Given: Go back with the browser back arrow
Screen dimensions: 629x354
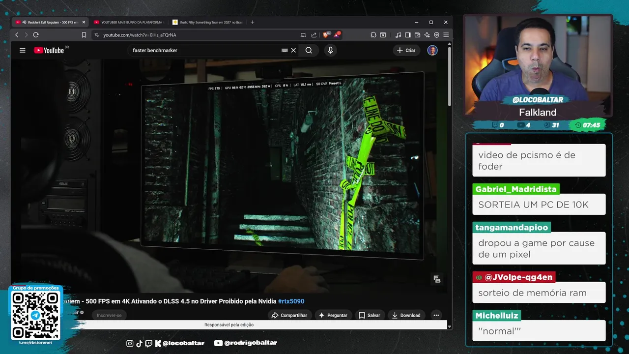Looking at the screenshot, I should [17, 35].
